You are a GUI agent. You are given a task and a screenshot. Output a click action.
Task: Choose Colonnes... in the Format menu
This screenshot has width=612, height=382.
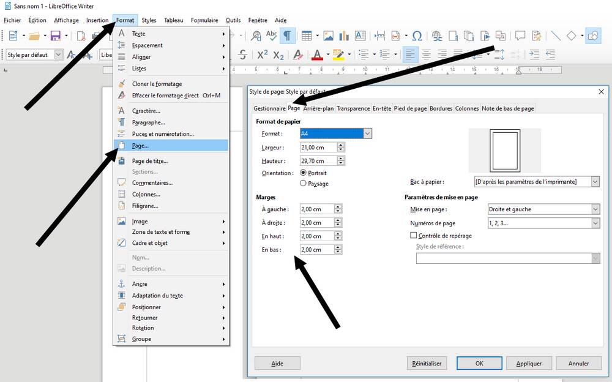click(146, 195)
